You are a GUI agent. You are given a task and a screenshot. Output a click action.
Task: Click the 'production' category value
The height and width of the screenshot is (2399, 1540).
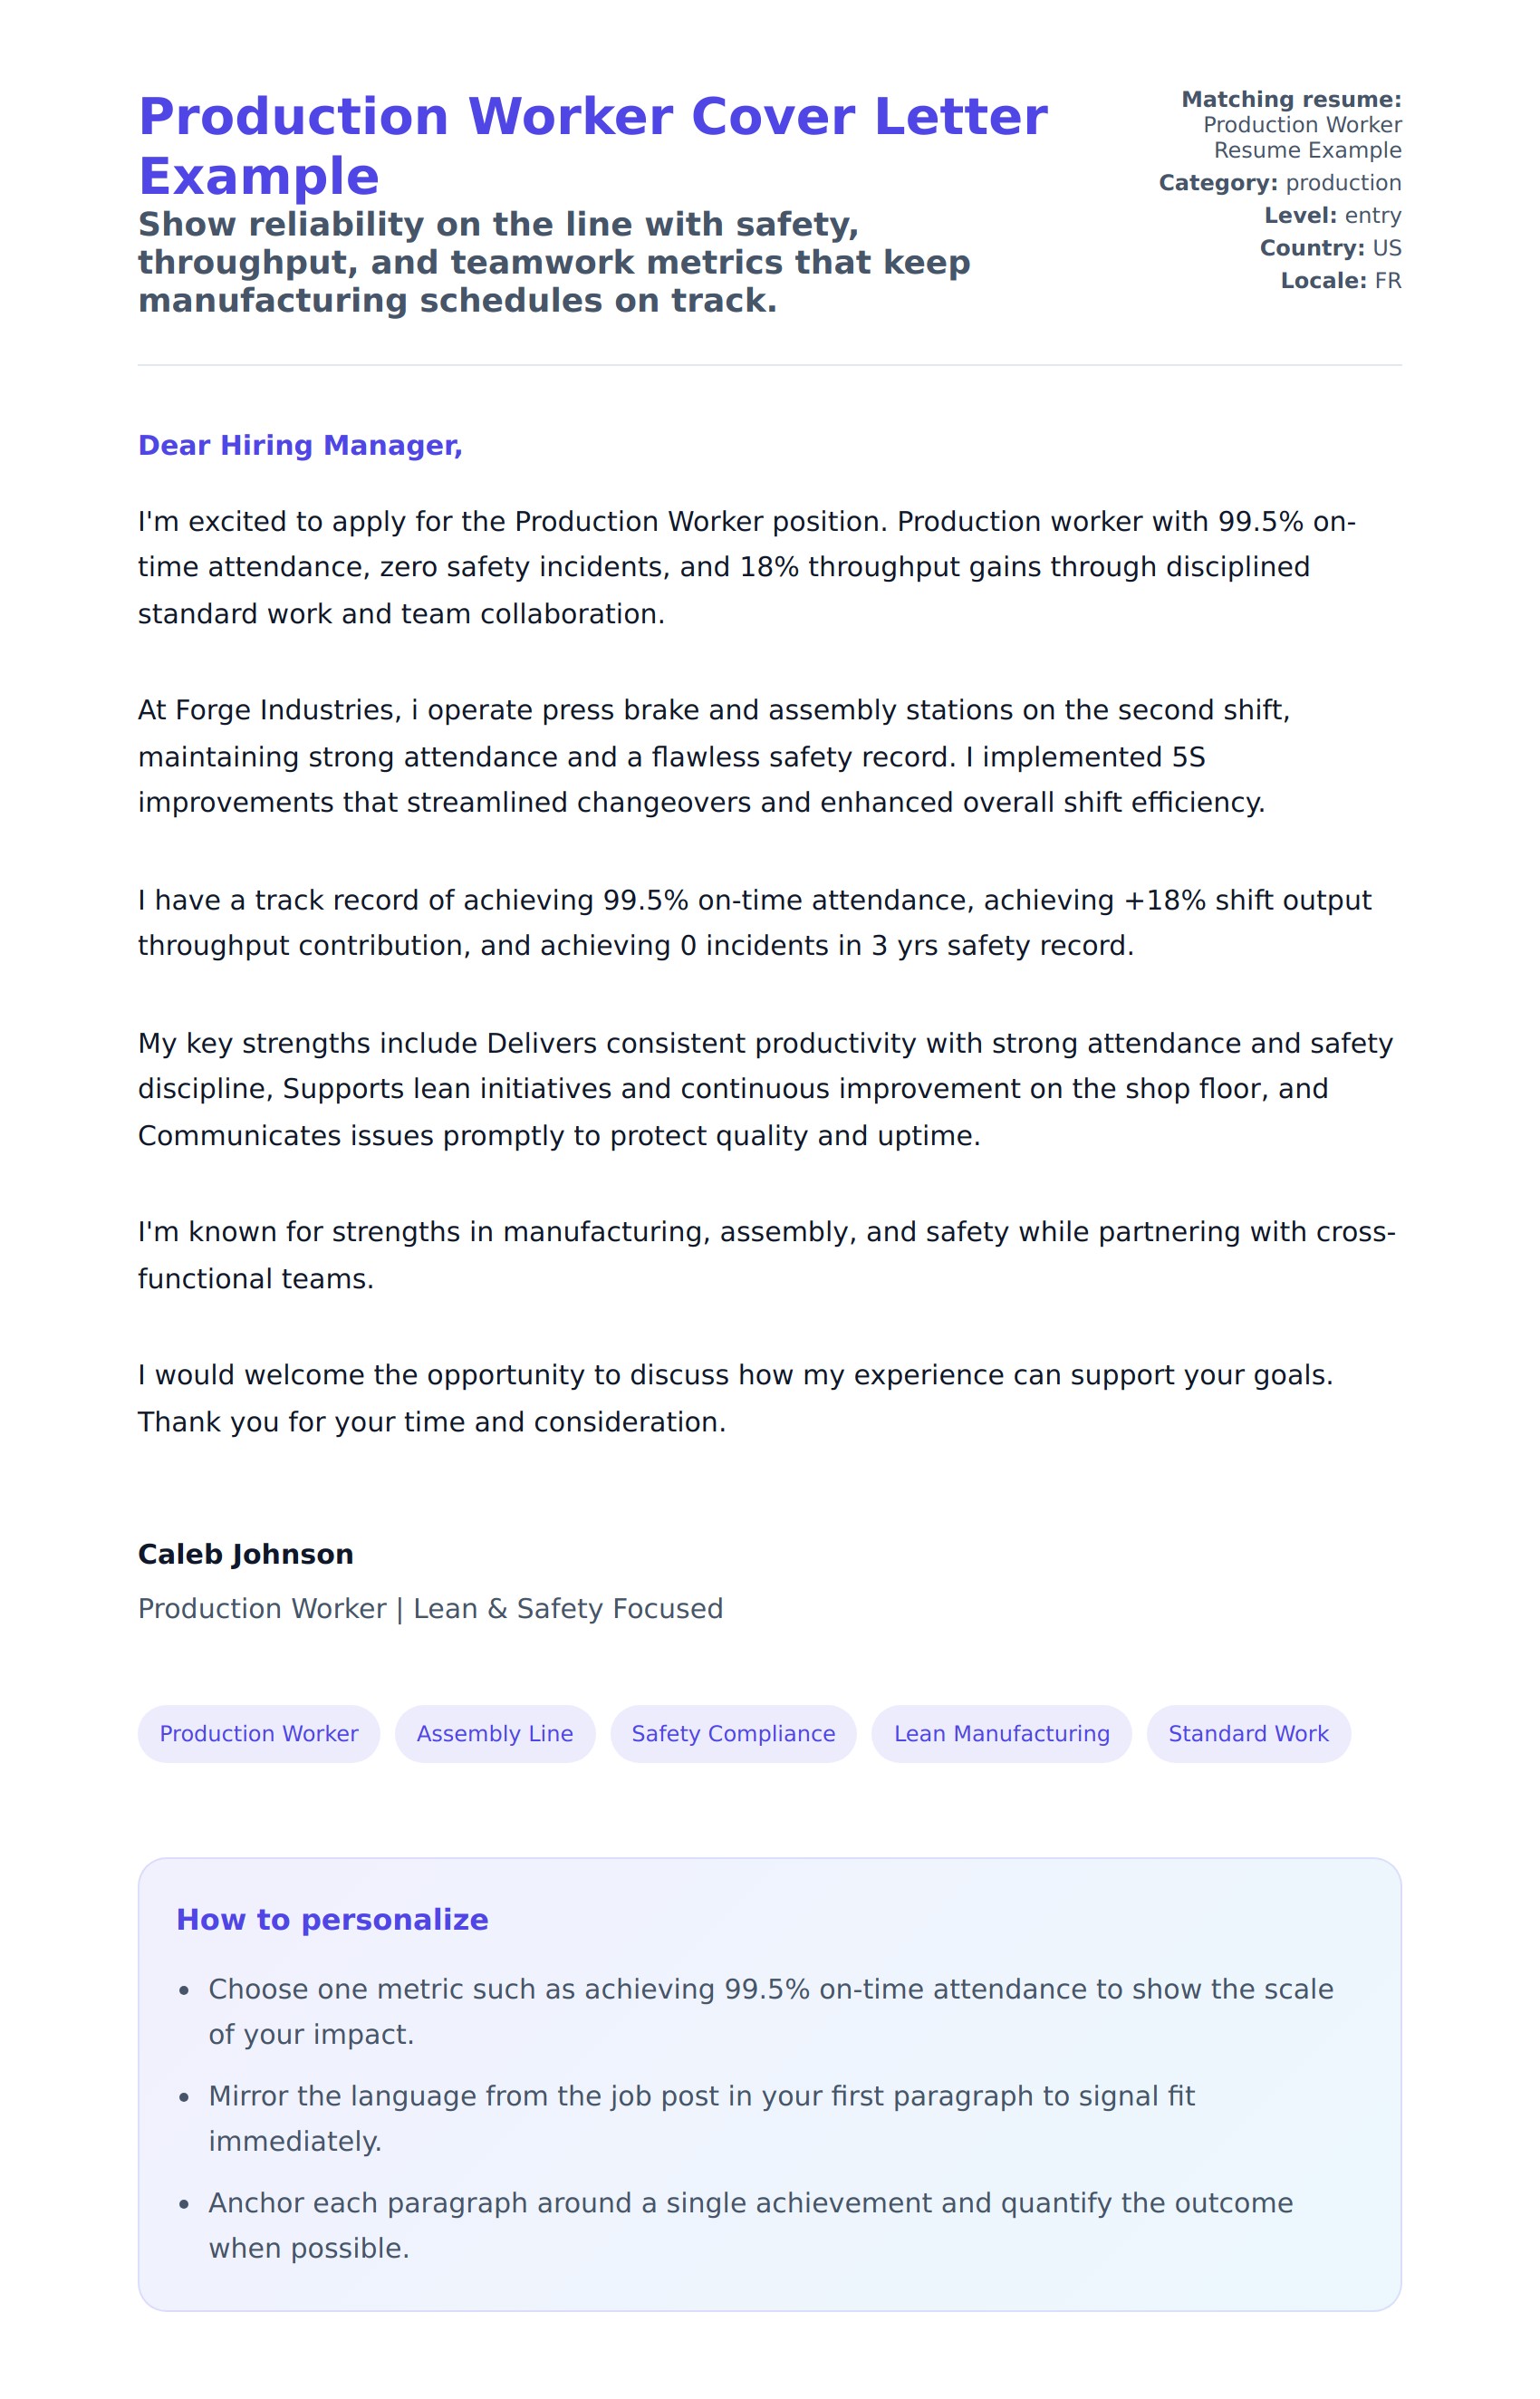1343,183
